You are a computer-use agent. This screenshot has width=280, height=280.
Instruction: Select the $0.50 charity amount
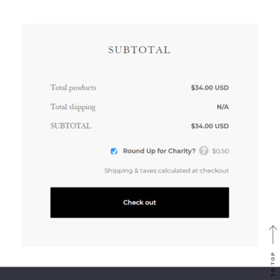(220, 151)
